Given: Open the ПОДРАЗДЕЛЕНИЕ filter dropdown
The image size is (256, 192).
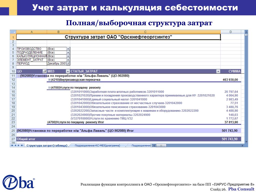Looking at the screenshot, I should tap(68, 52).
